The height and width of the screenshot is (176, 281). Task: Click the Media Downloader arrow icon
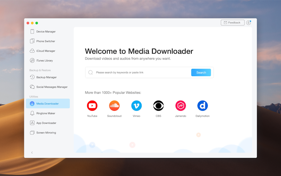[x=32, y=104]
